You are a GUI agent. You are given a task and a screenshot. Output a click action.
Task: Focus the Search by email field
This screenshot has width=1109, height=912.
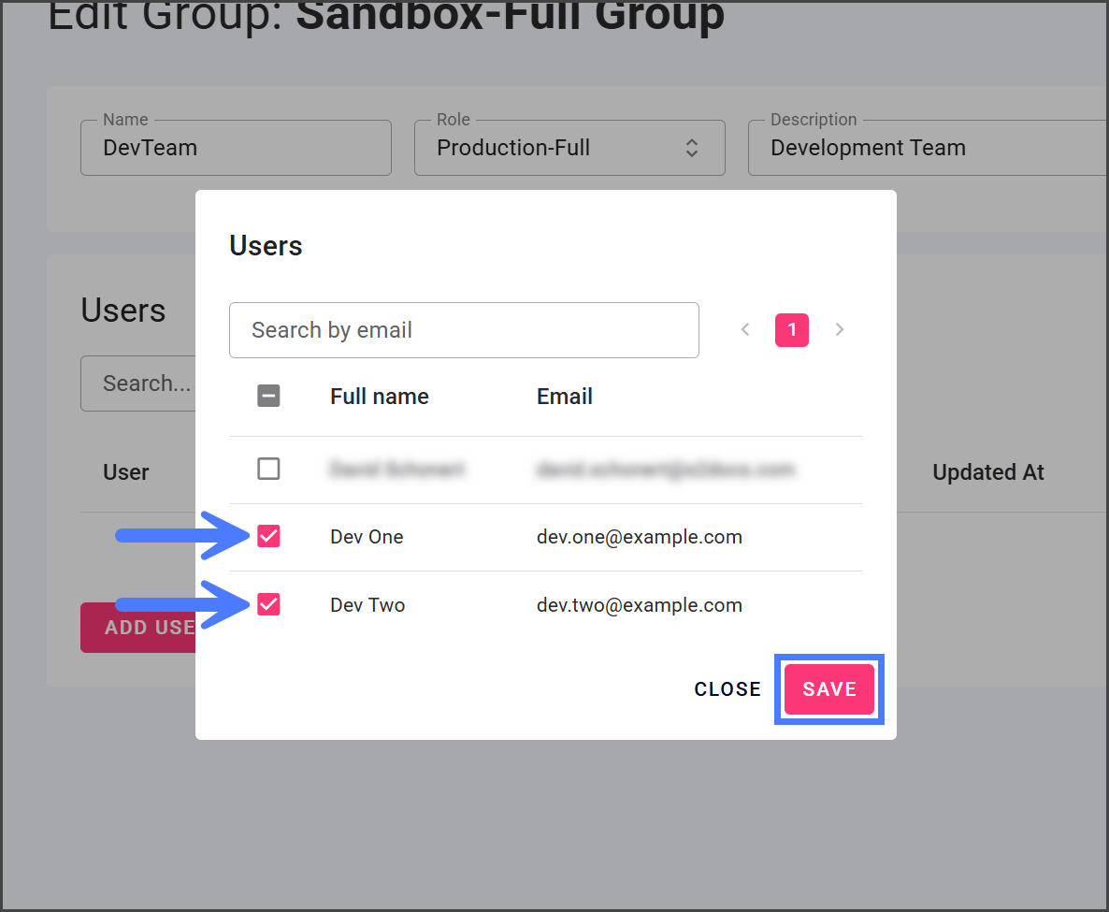coord(464,330)
